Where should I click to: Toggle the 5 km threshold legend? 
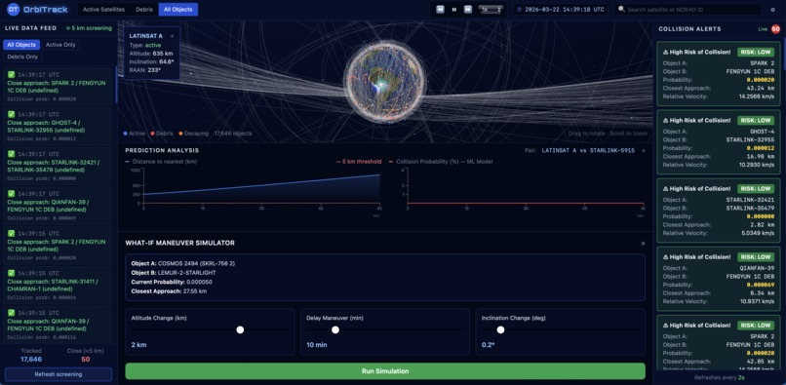(359, 162)
